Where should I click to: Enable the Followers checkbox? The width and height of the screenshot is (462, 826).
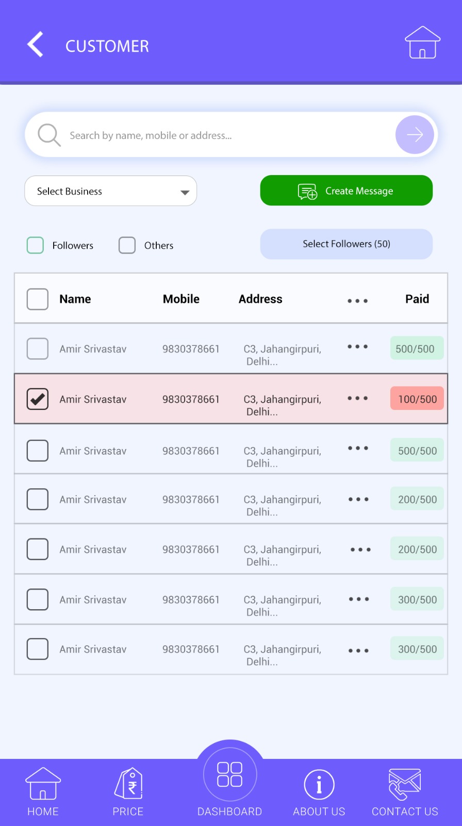pos(35,245)
